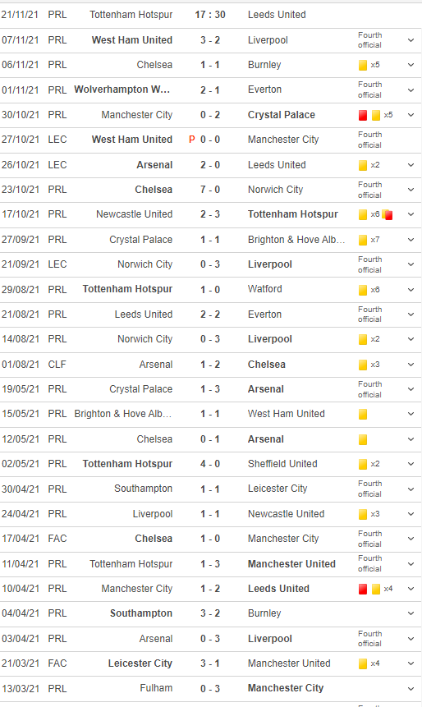Click yellow card icon in Crystal Palace vs Brighton row
This screenshot has height=707, width=422.
(x=363, y=240)
